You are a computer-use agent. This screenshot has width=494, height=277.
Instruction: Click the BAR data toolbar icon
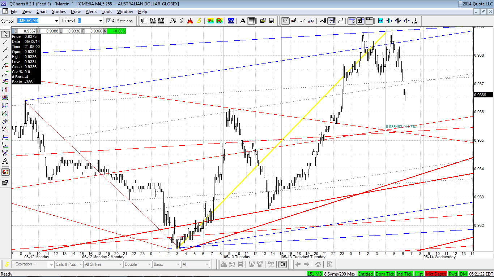(x=161, y=21)
